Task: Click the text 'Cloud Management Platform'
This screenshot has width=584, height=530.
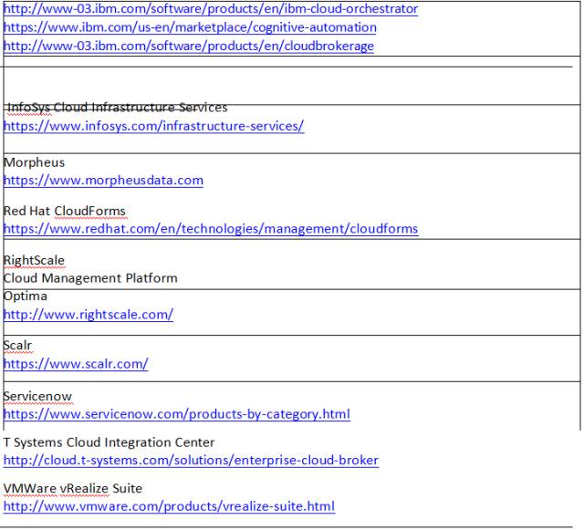Action: click(x=90, y=278)
